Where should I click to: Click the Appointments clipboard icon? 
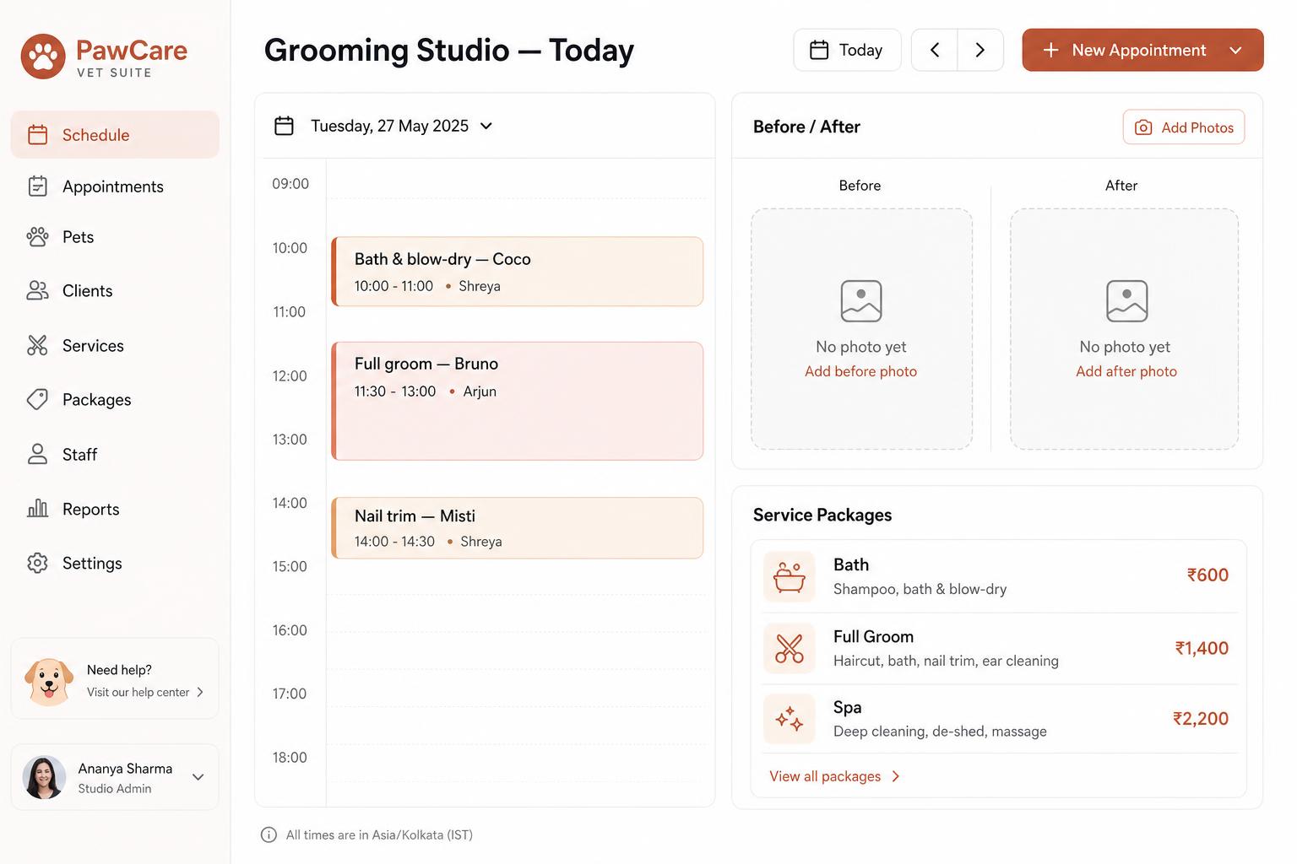(37, 186)
